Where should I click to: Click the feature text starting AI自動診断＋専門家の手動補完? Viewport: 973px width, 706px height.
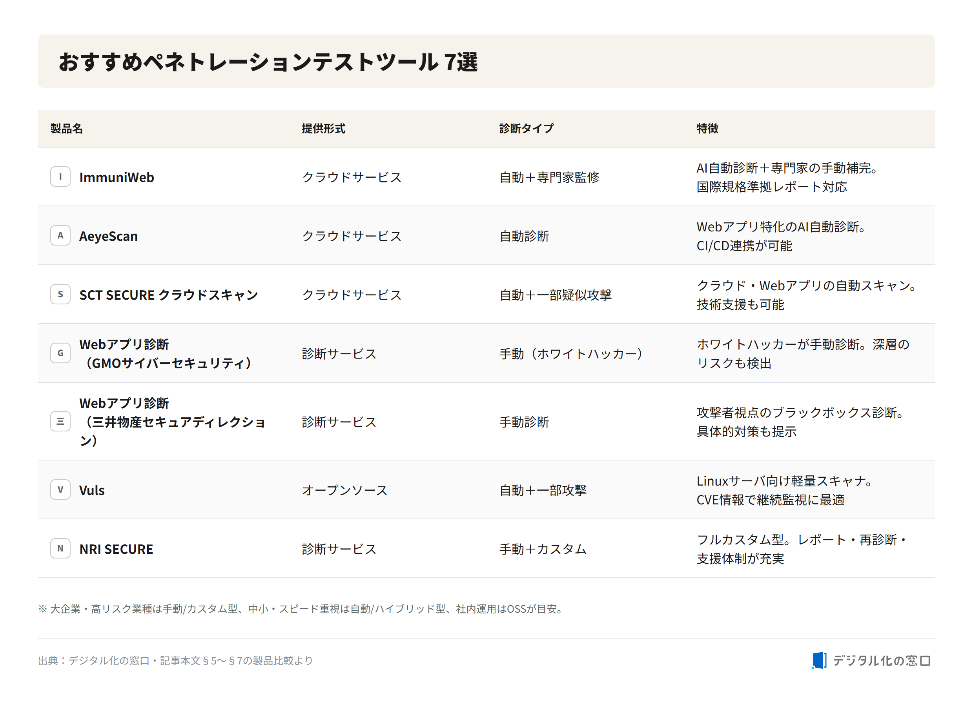coord(788,177)
